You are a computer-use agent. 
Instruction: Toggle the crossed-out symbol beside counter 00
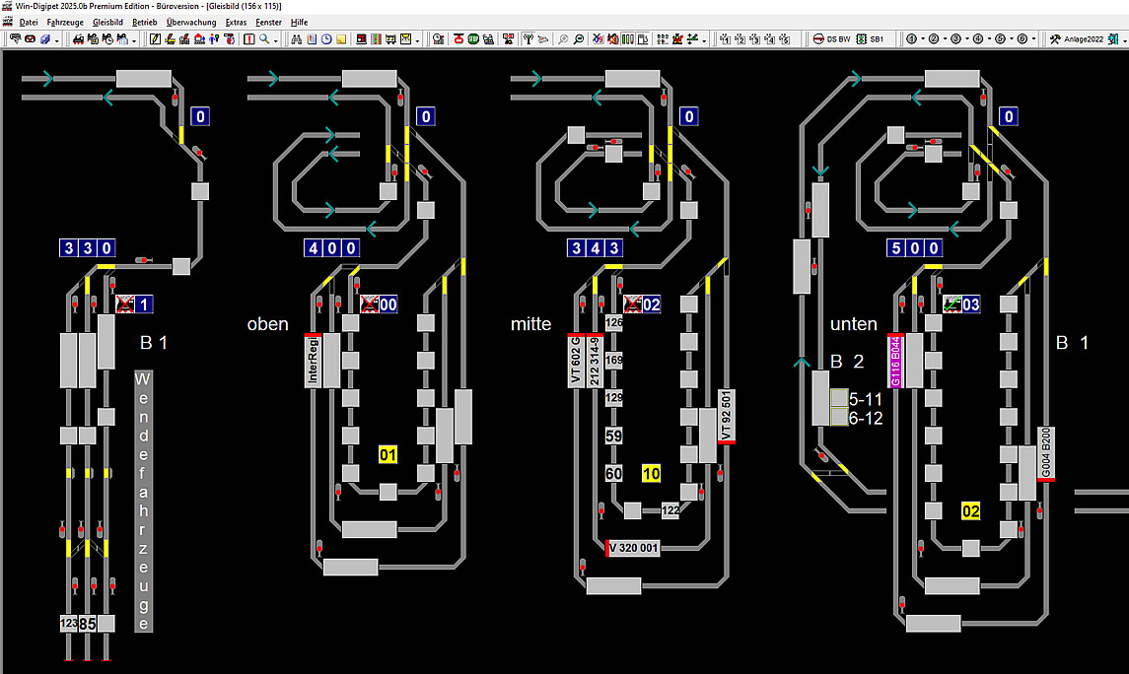[369, 304]
